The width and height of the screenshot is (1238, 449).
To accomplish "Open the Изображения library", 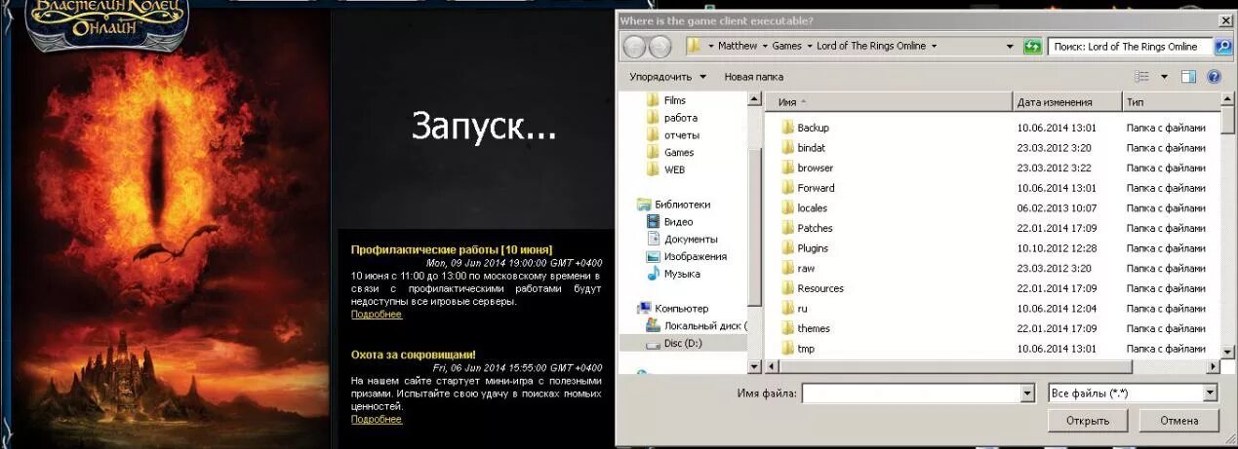I will coord(687,257).
